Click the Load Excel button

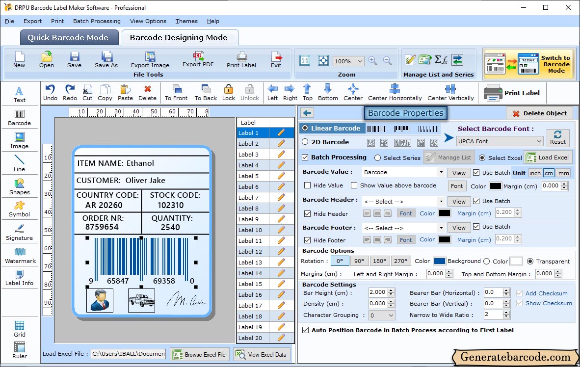pos(548,157)
